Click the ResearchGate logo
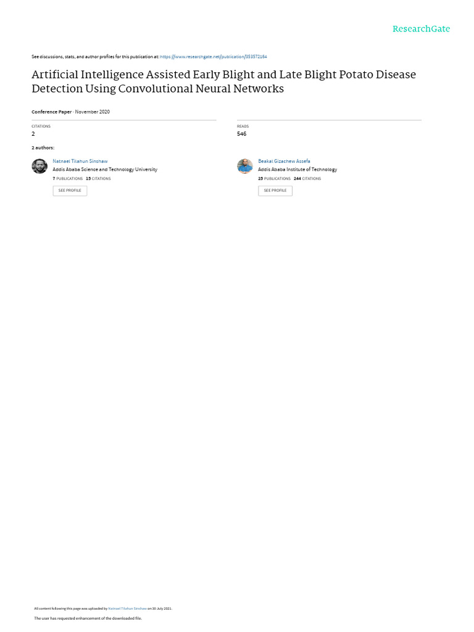This screenshot has height=632, width=474. coord(421,29)
